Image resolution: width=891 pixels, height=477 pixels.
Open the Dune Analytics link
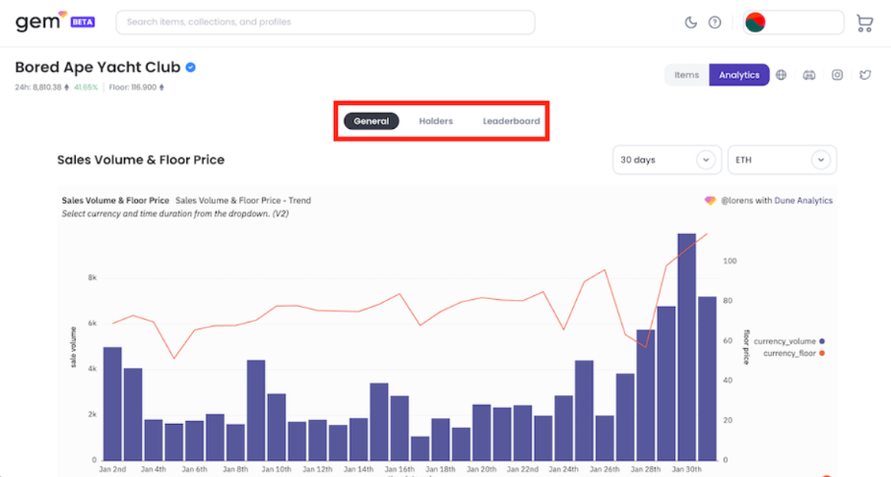click(x=803, y=201)
